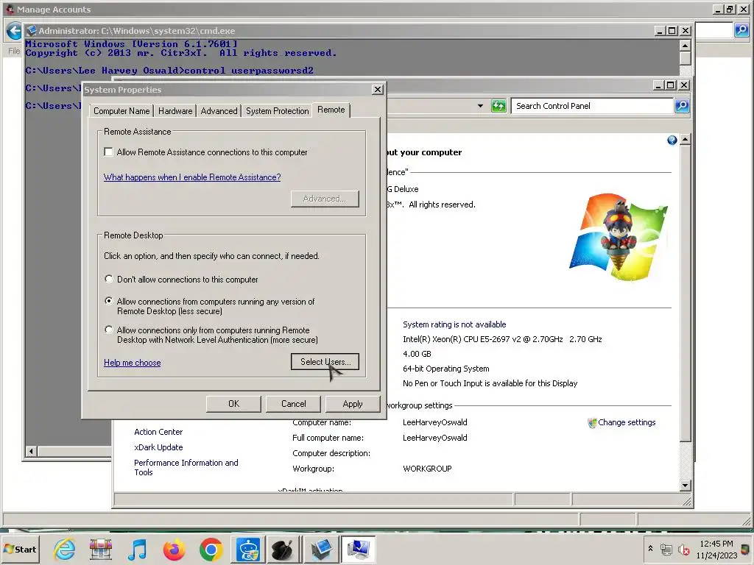The width and height of the screenshot is (754, 565).
Task: Click the WORKGROUP value text
Action: (x=427, y=469)
